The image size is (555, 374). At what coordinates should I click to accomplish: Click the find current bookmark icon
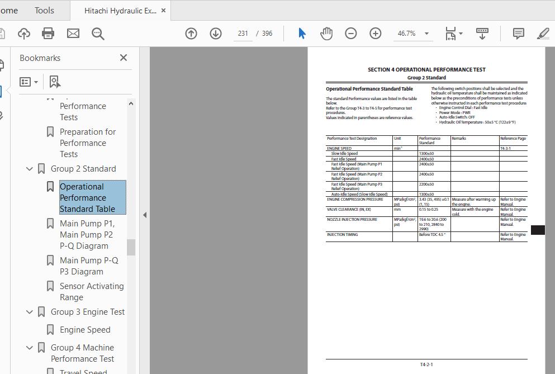(x=55, y=82)
